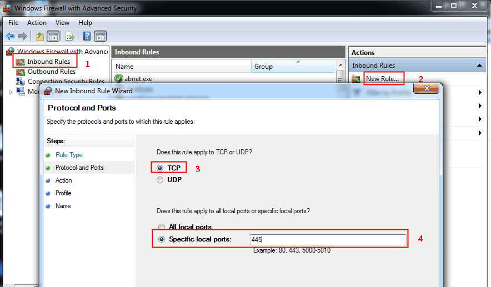
Task: Select Outbound Rules in the tree
Action: 52,72
